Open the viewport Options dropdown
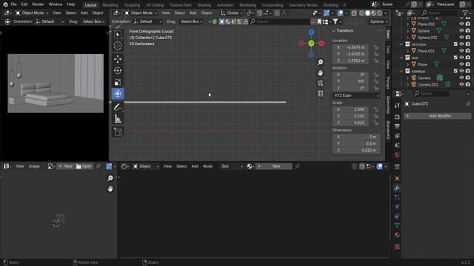The width and height of the screenshot is (474, 266). 378,21
